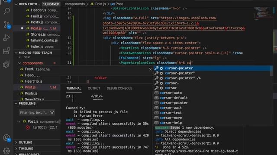Select the cursor-text suggestion
277x155 pixels.
click(x=212, y=113)
